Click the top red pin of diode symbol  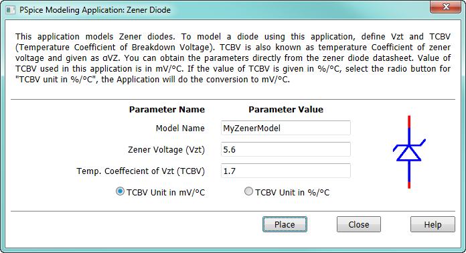[x=409, y=121]
